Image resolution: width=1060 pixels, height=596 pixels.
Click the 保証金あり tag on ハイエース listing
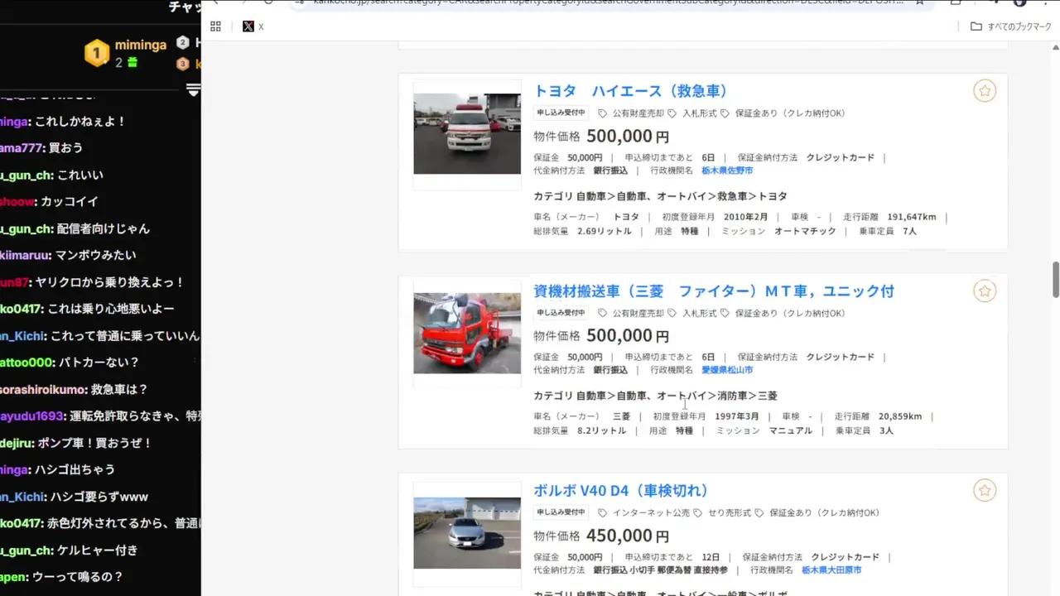coord(783,113)
